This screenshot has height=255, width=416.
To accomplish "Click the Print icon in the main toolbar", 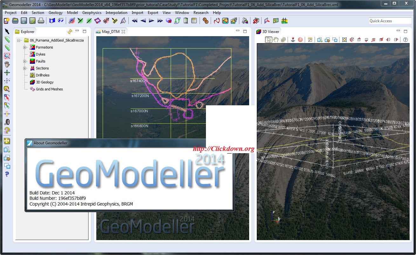I will (41, 21).
